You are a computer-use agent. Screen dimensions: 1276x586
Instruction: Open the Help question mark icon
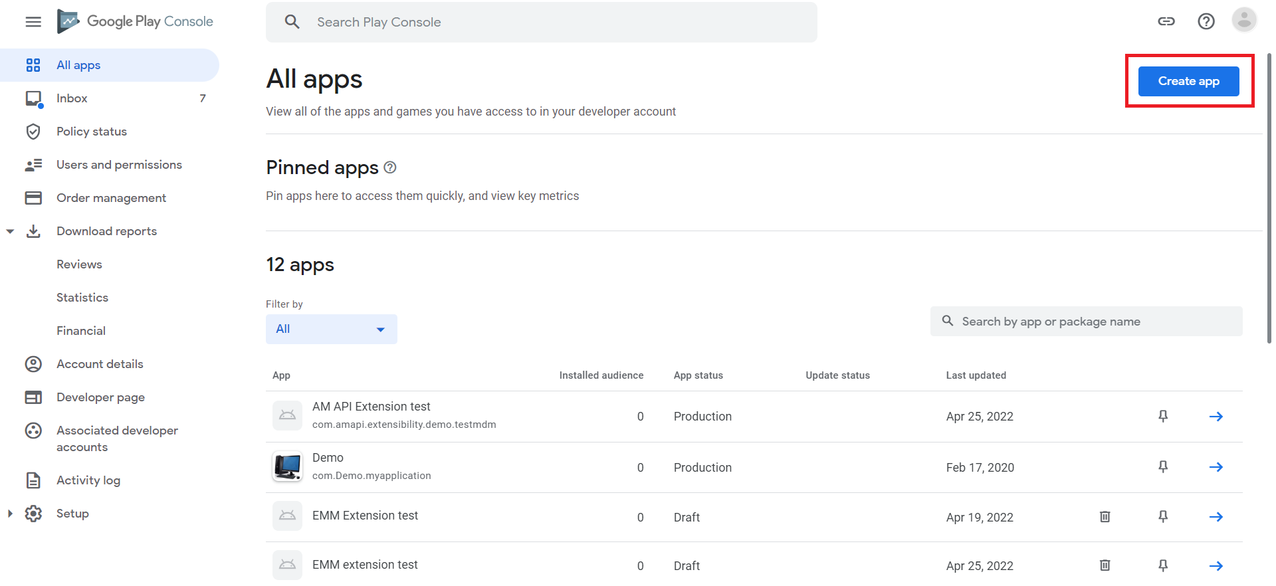pos(1206,21)
